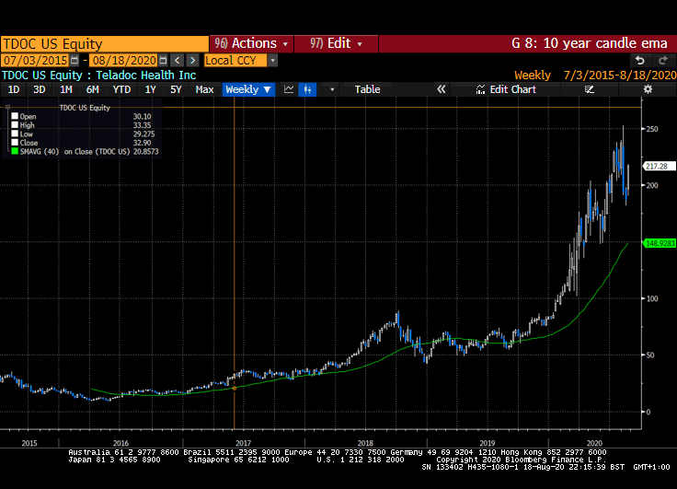
Task: Open Local CCY currency dropdown arrow
Action: click(x=272, y=61)
